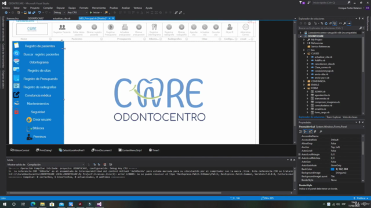Click Editar datos paciente ribbon icon

[x=79, y=27]
